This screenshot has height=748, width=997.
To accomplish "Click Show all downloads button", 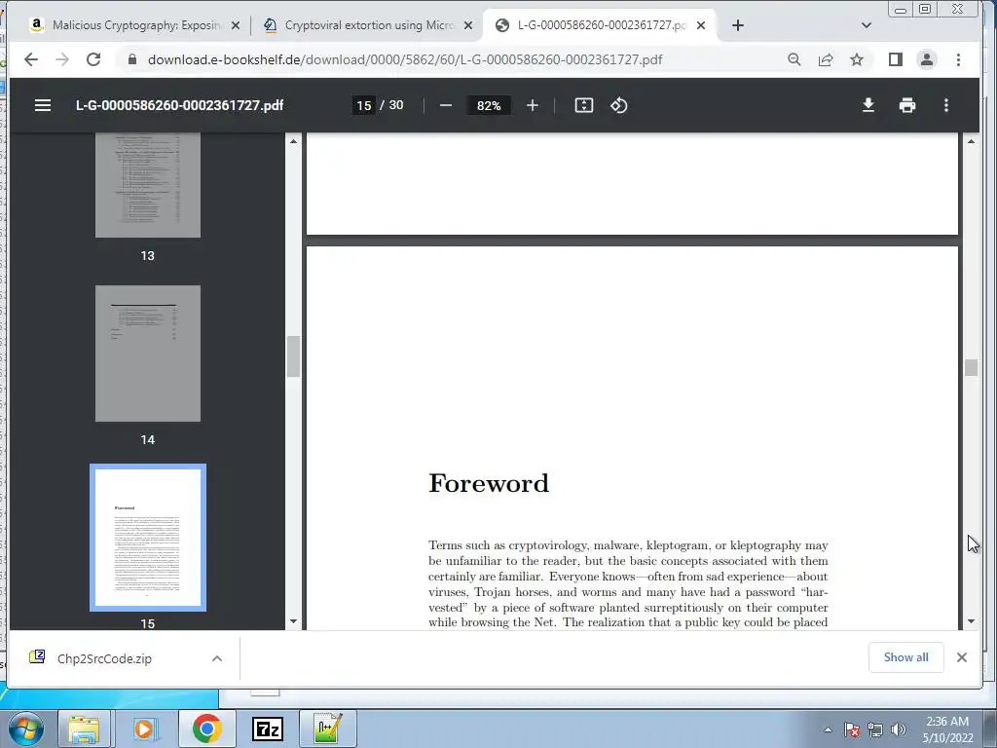I will 906,657.
